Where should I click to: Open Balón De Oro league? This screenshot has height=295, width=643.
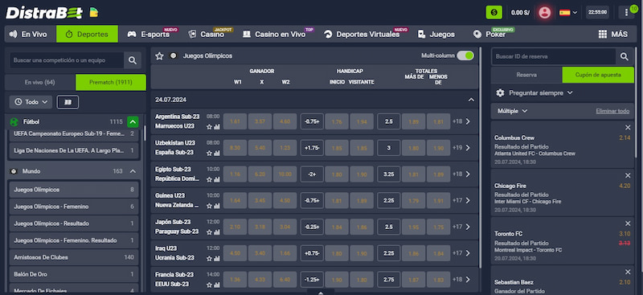(x=74, y=274)
